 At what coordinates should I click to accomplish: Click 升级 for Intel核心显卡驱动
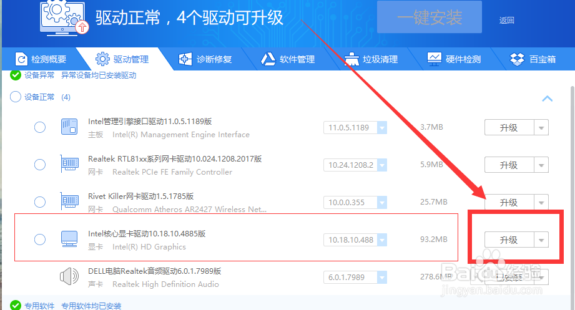point(509,240)
